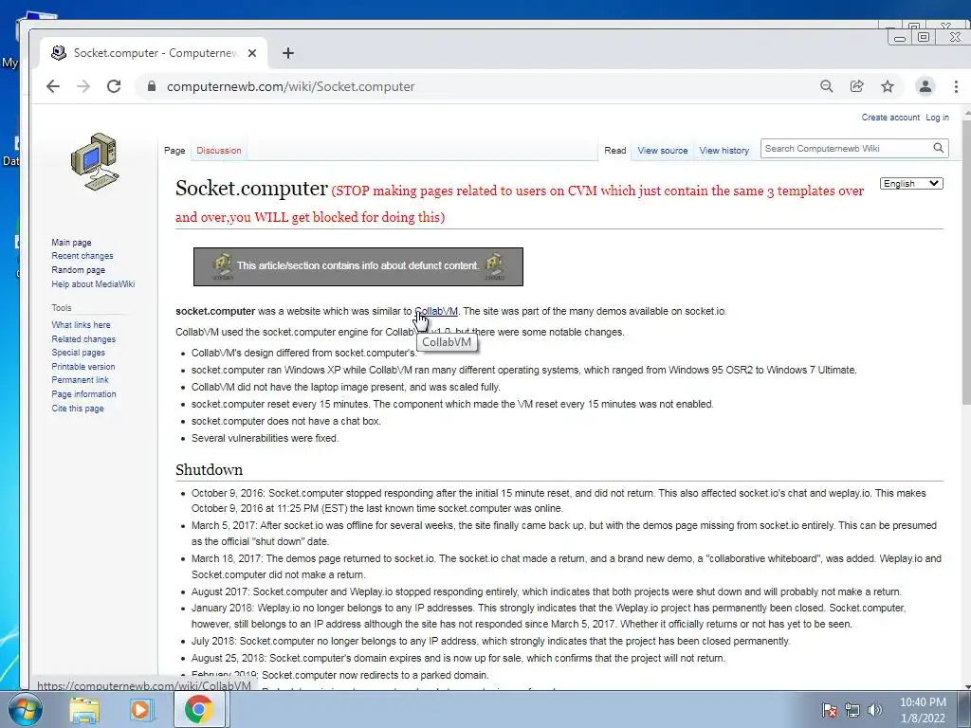The height and width of the screenshot is (728, 971).
Task: Open Recent changes in sidebar
Action: 82,256
